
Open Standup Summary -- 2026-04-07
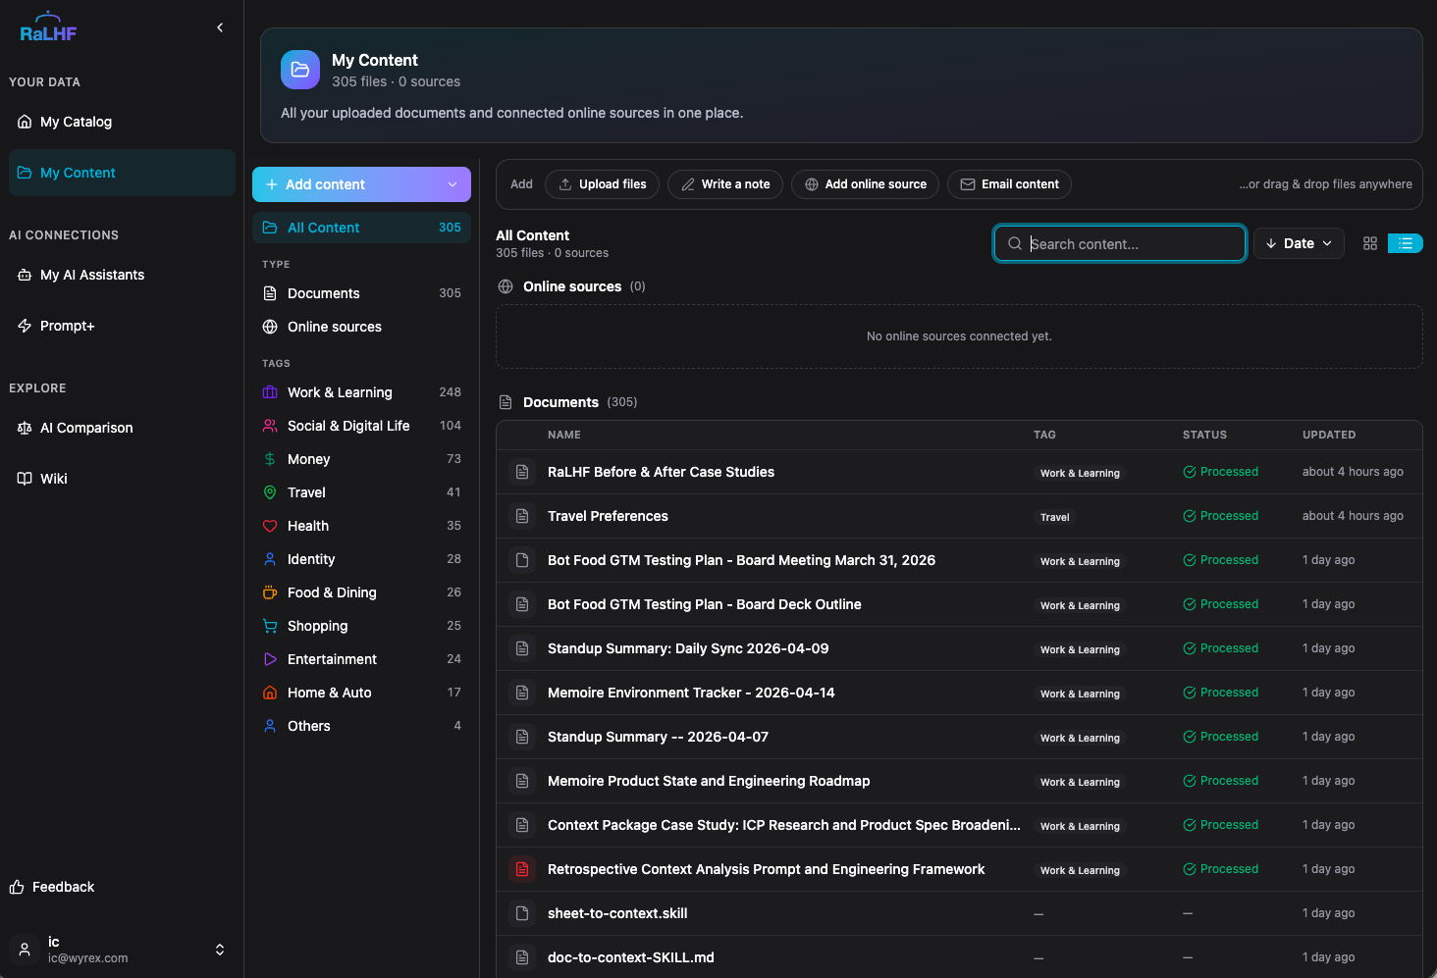(x=658, y=737)
